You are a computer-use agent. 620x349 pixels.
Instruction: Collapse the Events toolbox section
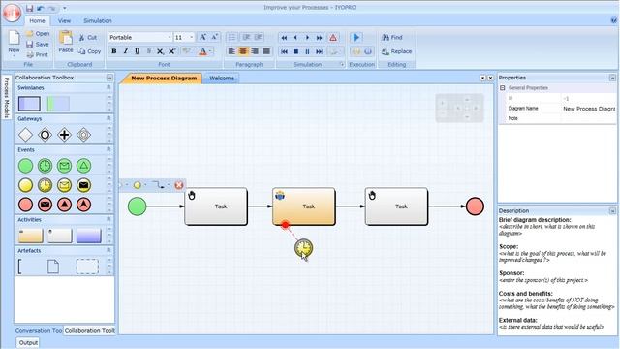(108, 149)
